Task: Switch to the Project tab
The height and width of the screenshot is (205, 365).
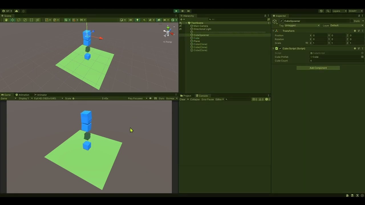Action: 186,96
